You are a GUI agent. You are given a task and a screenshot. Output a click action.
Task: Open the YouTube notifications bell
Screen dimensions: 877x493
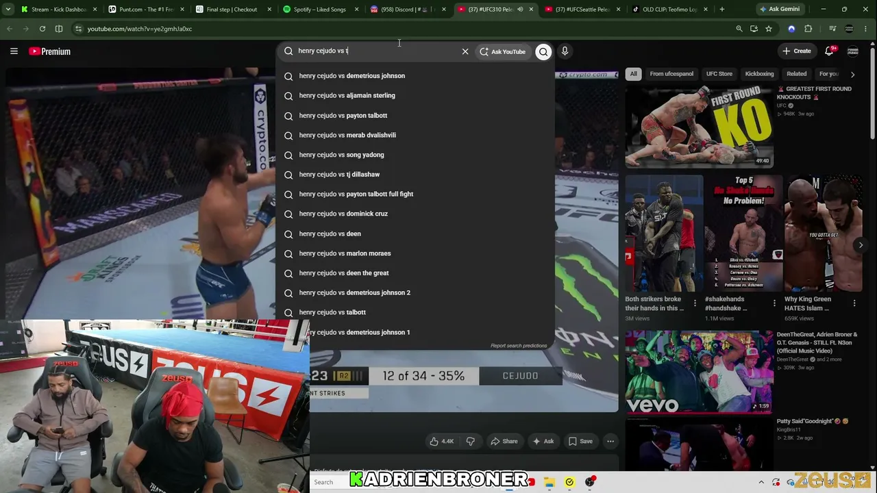(829, 51)
